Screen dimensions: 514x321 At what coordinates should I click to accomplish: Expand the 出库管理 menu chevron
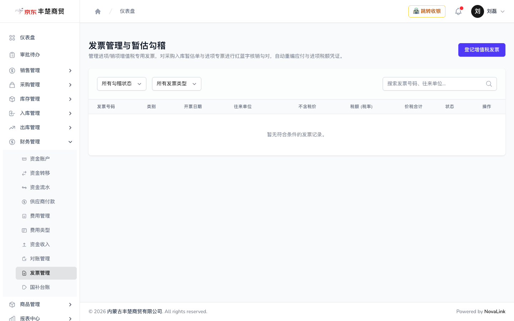click(x=70, y=128)
